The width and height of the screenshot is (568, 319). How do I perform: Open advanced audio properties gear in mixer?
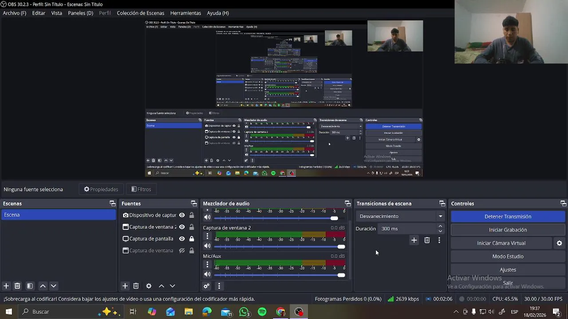pyautogui.click(x=207, y=286)
